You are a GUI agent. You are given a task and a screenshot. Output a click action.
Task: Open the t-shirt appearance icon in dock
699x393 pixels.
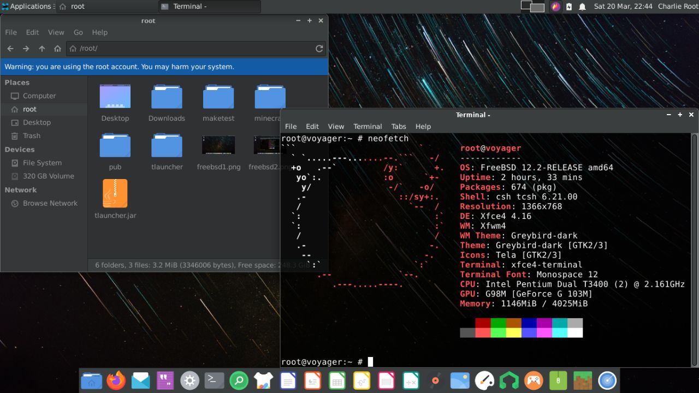coord(263,380)
